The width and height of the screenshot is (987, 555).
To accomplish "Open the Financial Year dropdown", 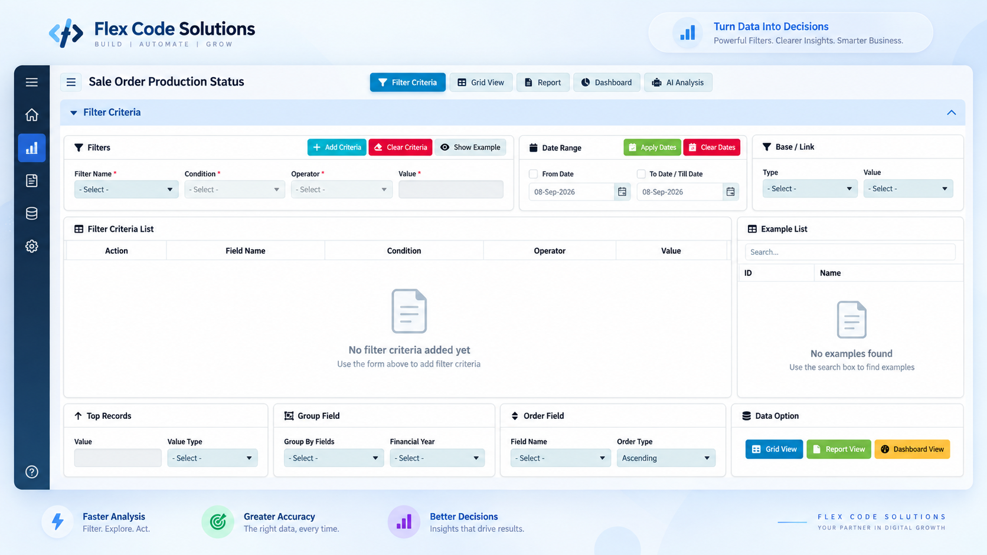I will point(437,458).
